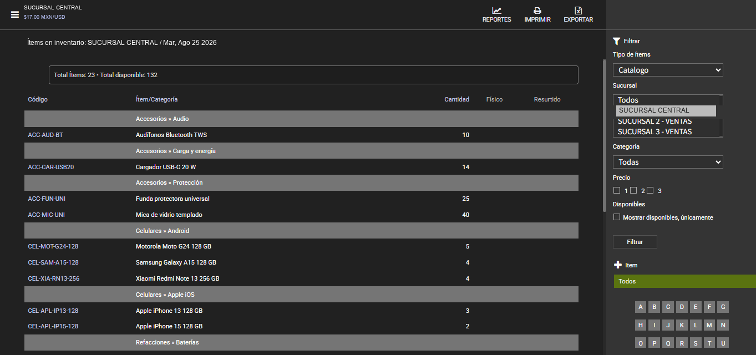The width and height of the screenshot is (756, 355).
Task: Sort by Cantidad column header
Action: coord(457,99)
